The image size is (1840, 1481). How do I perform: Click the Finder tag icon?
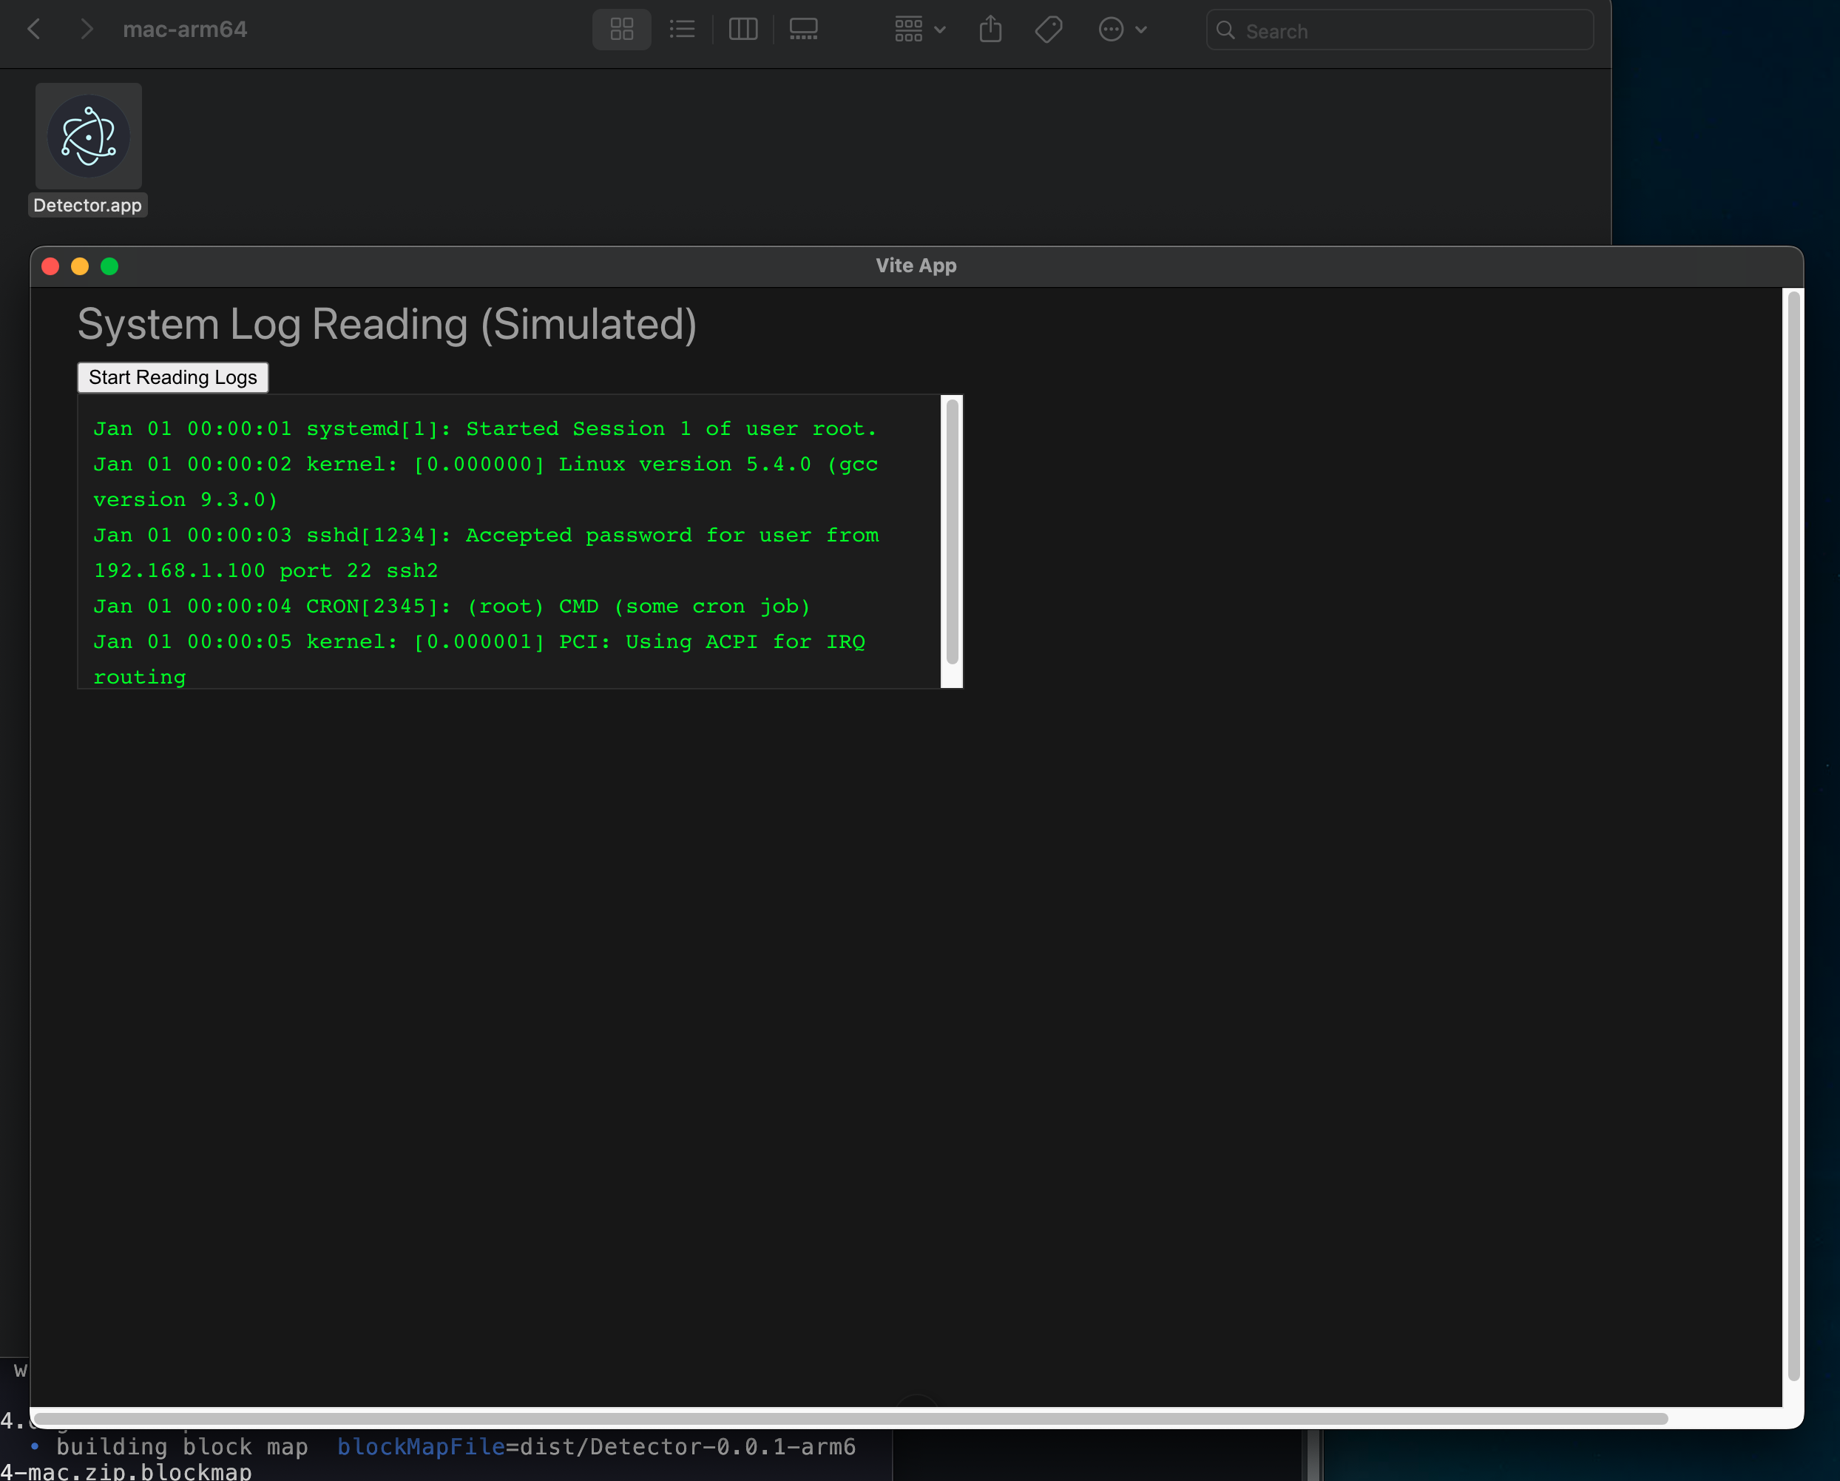point(1048,30)
